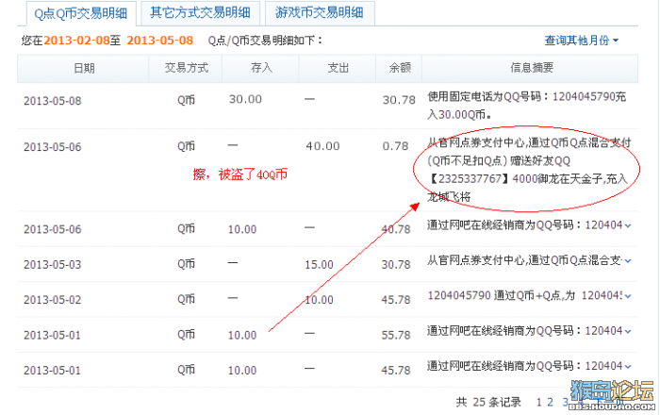
Task: Expand summary of last 2013-05-01 row, balance 45.78
Action: click(x=628, y=367)
